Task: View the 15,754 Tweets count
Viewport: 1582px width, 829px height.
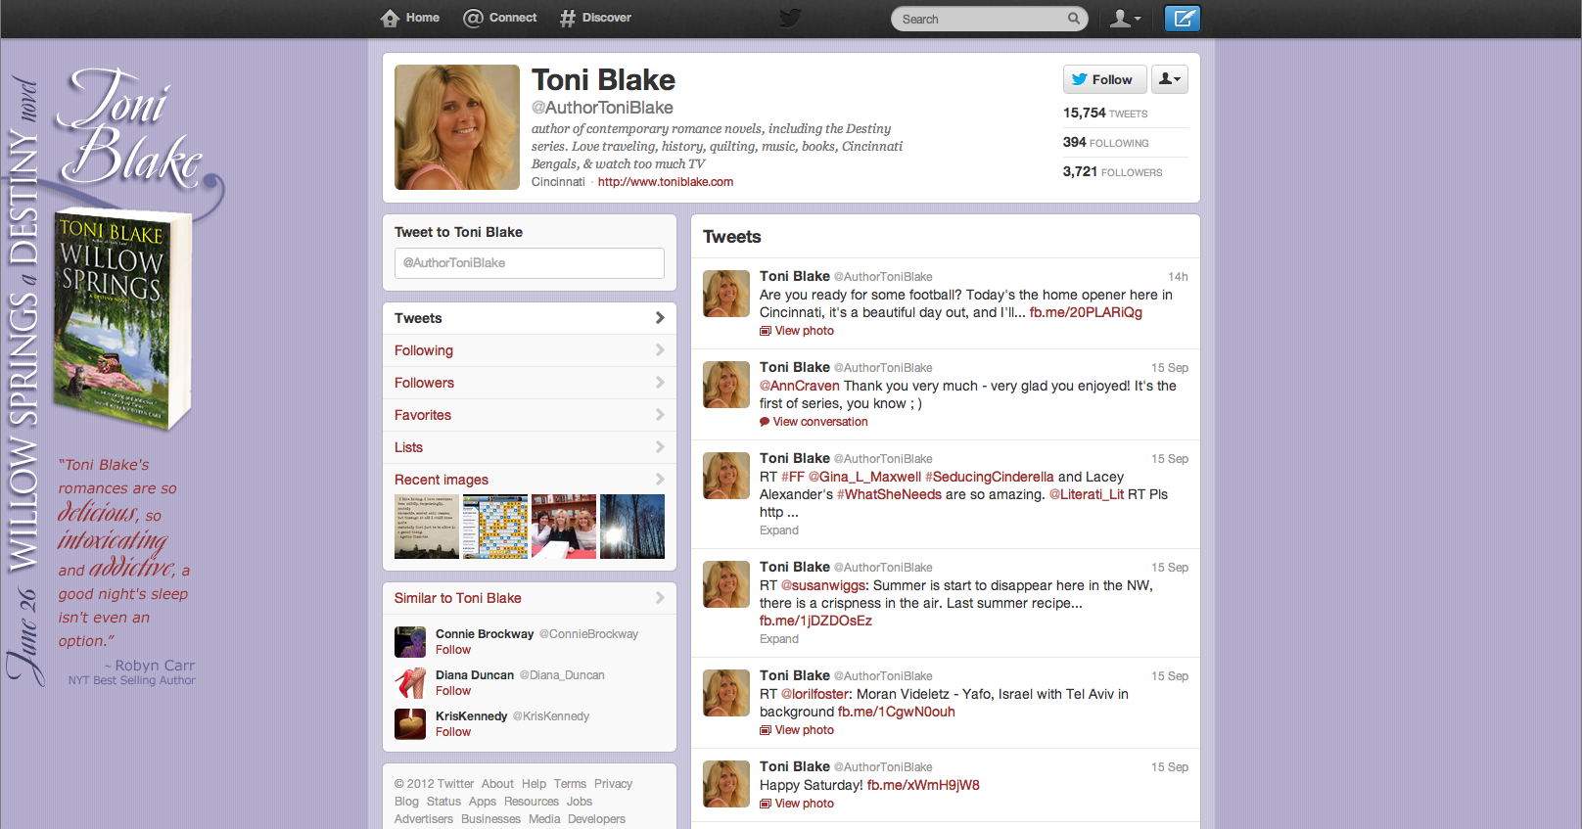Action: pyautogui.click(x=1105, y=114)
